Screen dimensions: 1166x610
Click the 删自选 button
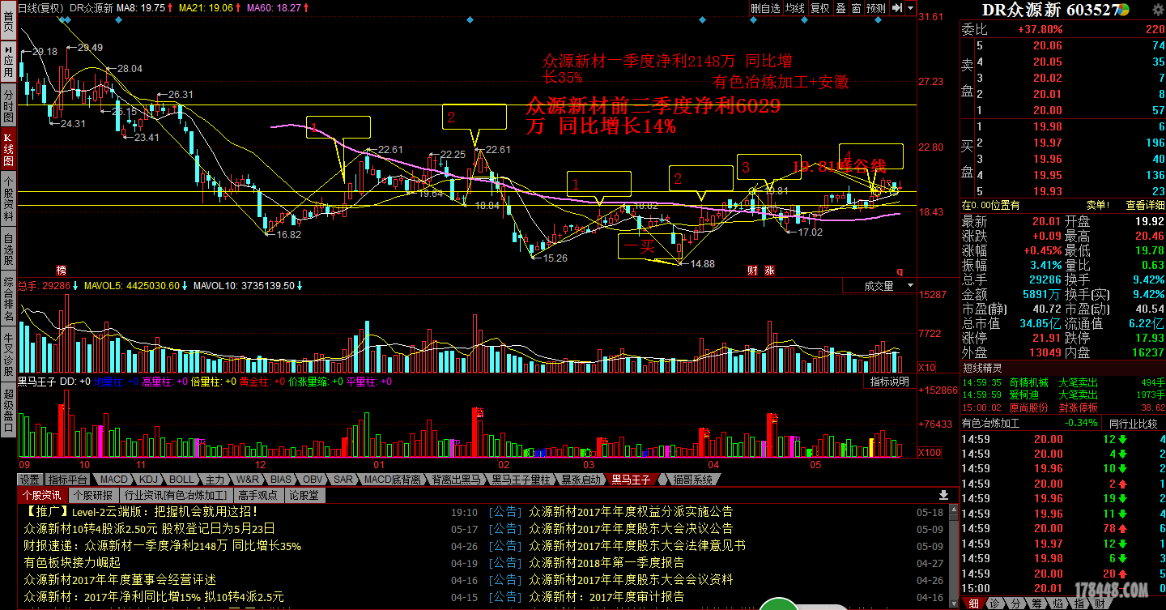pos(765,8)
